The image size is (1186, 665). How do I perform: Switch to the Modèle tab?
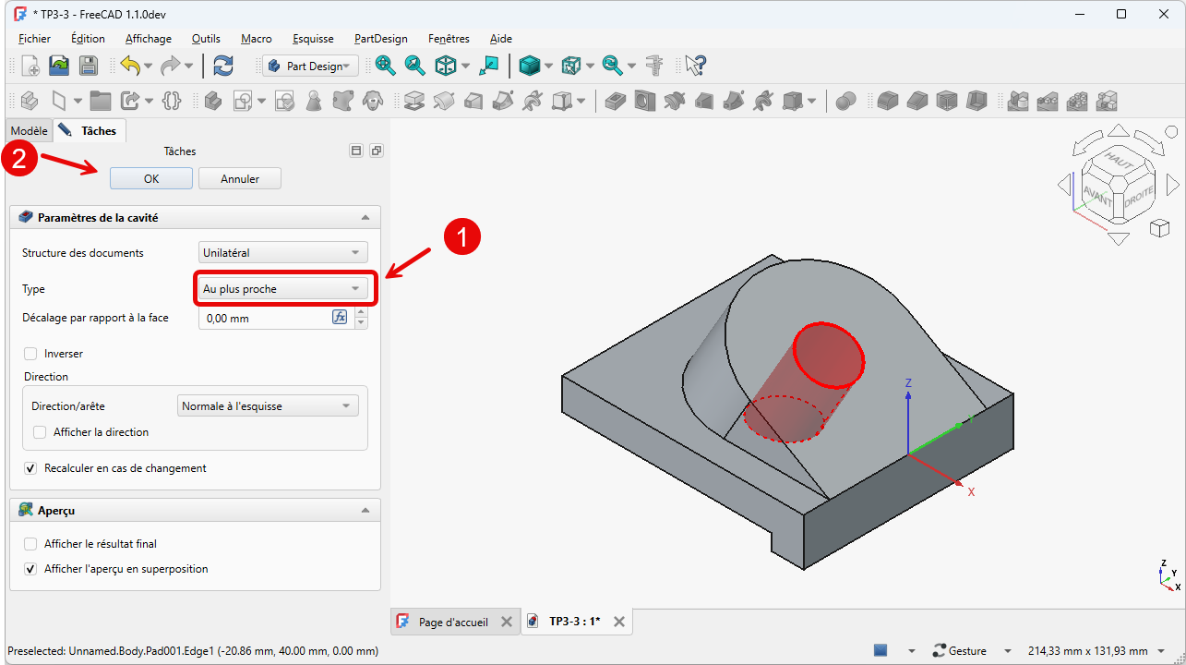tap(29, 131)
